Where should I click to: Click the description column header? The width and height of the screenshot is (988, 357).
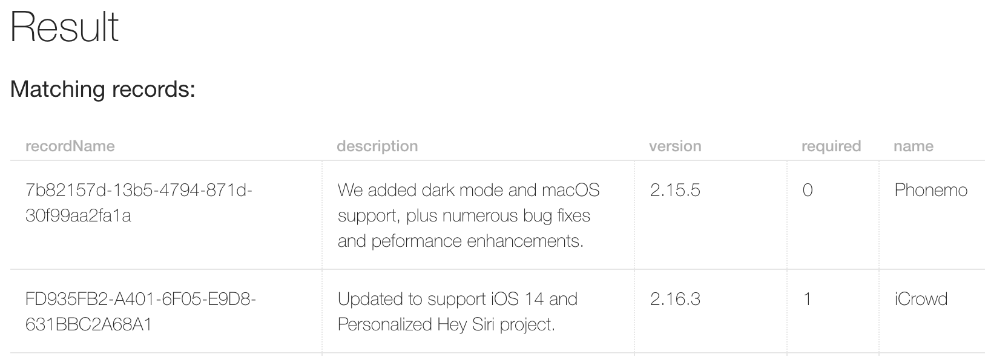[377, 146]
